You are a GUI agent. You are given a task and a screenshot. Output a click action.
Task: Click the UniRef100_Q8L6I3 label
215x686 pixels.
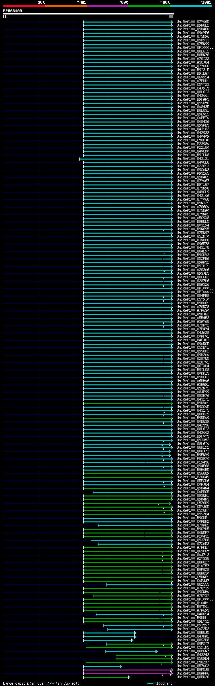(193, 92)
